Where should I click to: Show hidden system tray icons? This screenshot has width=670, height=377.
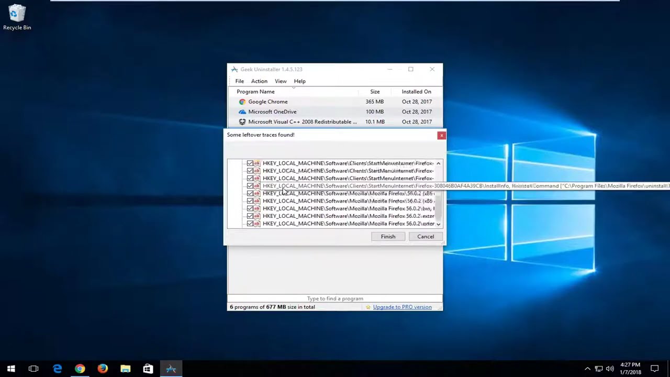click(x=587, y=369)
